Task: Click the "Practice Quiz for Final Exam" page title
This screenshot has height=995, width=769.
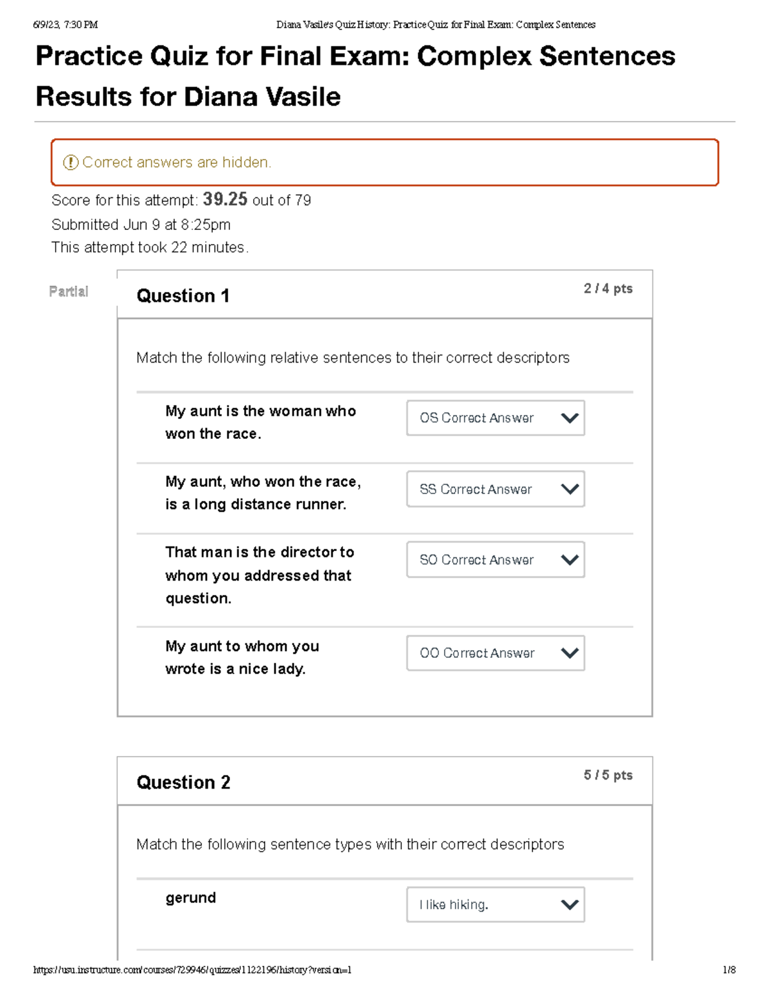Action: pos(355,56)
